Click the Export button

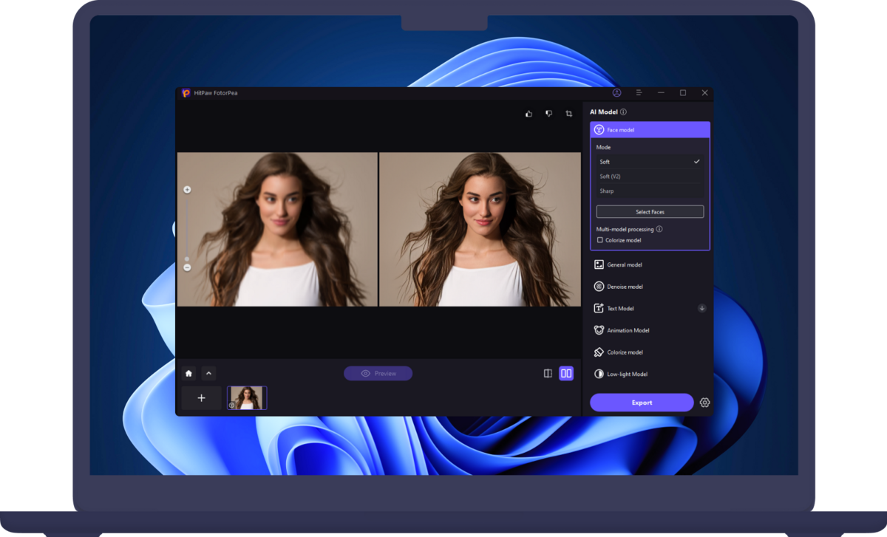(x=642, y=403)
